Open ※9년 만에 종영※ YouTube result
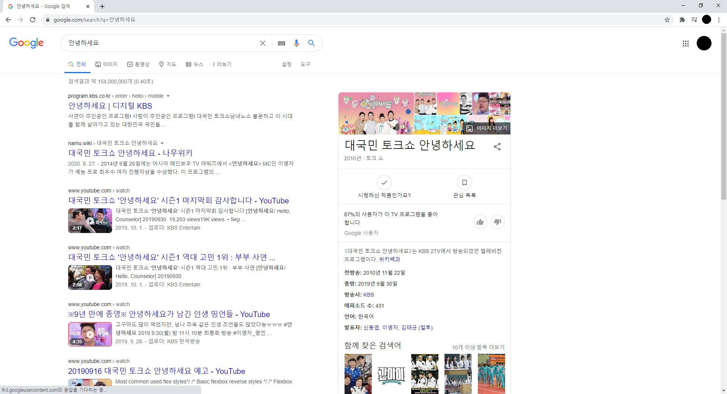Image resolution: width=727 pixels, height=394 pixels. pyautogui.click(x=169, y=314)
